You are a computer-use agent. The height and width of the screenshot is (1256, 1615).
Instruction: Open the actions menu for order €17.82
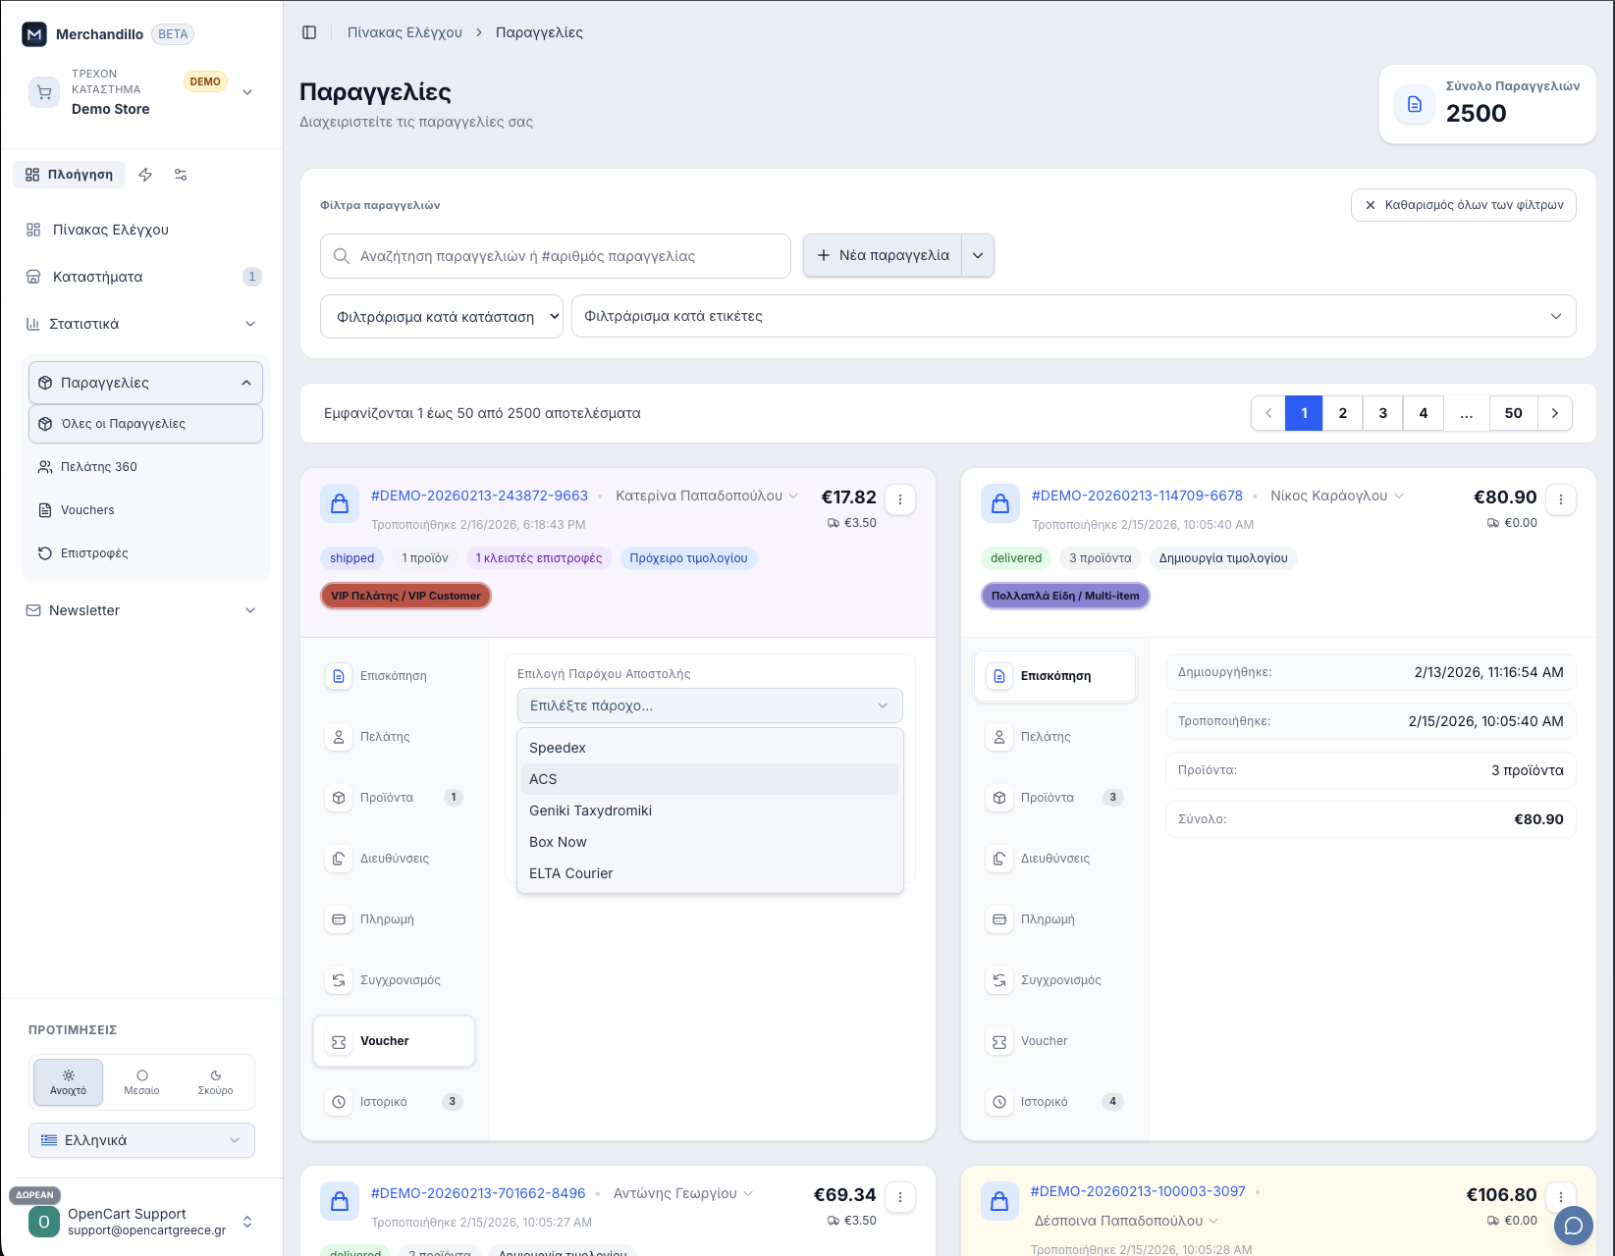tap(900, 499)
